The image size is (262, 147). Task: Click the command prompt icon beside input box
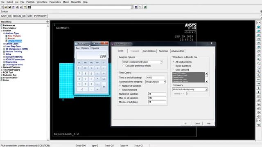coord(29,7)
